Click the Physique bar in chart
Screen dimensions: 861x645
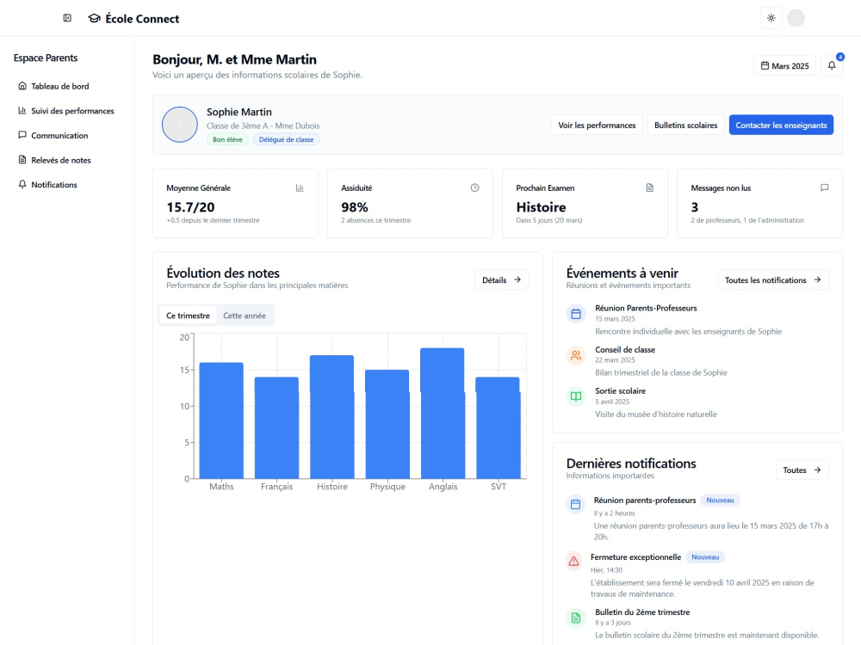(387, 424)
